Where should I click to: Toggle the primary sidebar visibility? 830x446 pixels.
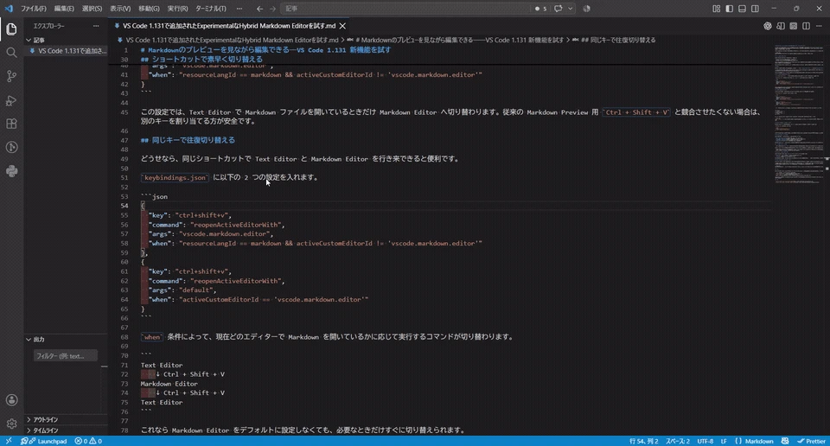click(x=730, y=9)
